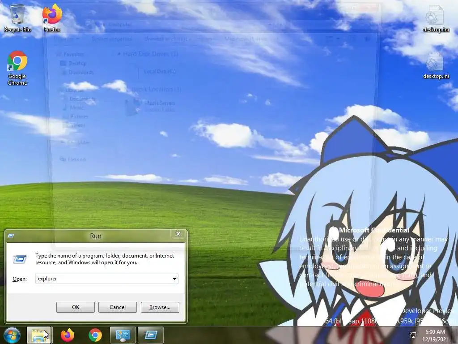Select the uppermost desktop.ini file icon

[x=436, y=18]
